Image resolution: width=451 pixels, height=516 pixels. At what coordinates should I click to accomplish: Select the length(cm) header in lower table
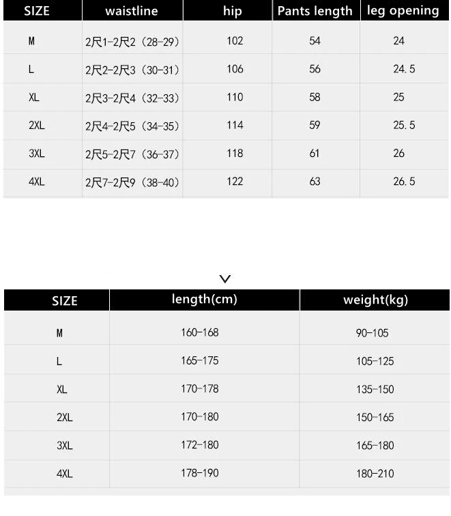pyautogui.click(x=204, y=300)
